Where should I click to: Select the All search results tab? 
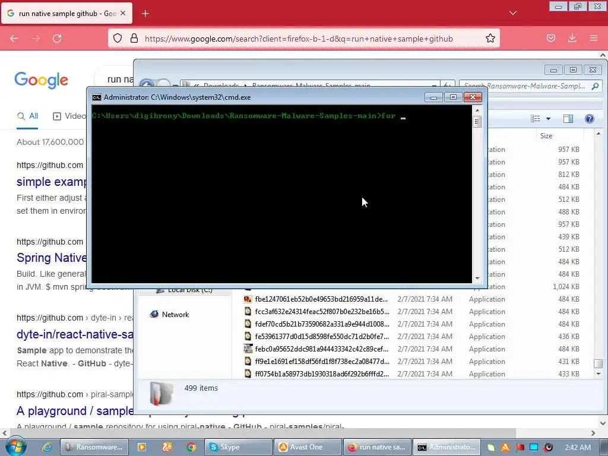[27, 116]
